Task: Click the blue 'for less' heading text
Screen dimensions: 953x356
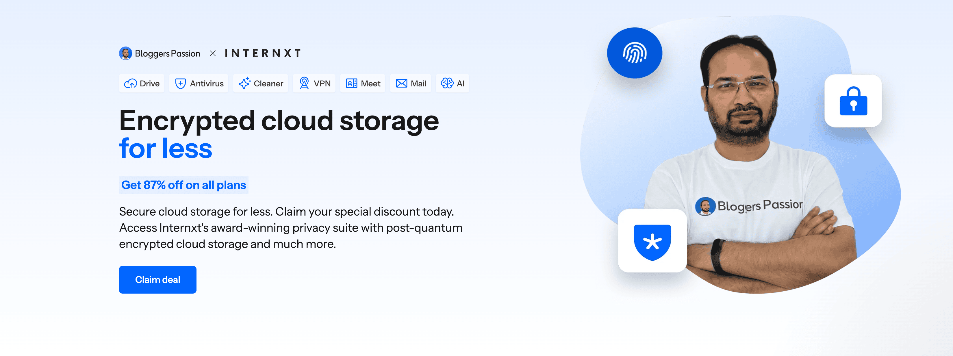Action: point(165,149)
